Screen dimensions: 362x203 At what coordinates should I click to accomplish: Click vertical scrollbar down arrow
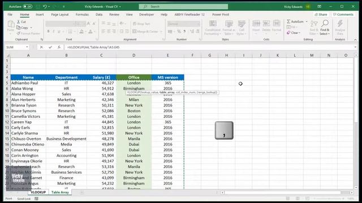[356, 187]
